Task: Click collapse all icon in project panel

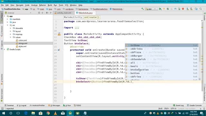Action: click(x=42, y=13)
